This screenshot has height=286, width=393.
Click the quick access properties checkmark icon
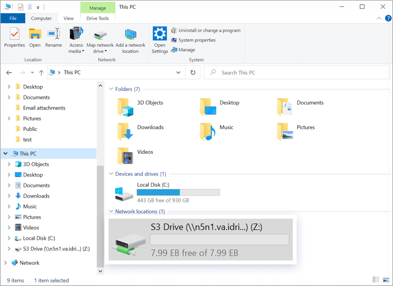point(21,7)
